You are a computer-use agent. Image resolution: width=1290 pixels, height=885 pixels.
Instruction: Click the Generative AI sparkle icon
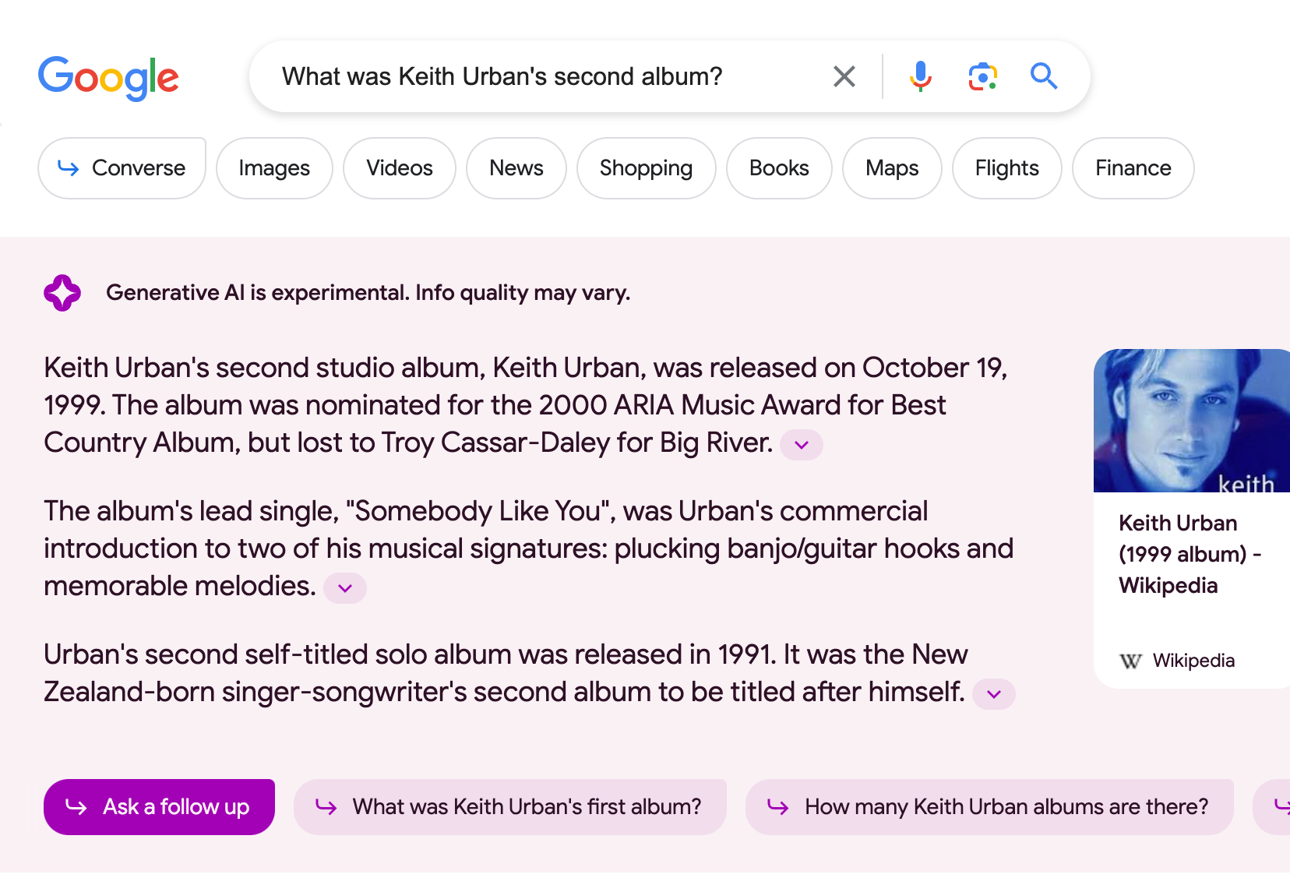click(62, 293)
